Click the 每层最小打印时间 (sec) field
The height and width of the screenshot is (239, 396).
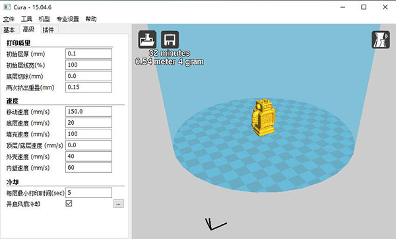pyautogui.click(x=88, y=193)
